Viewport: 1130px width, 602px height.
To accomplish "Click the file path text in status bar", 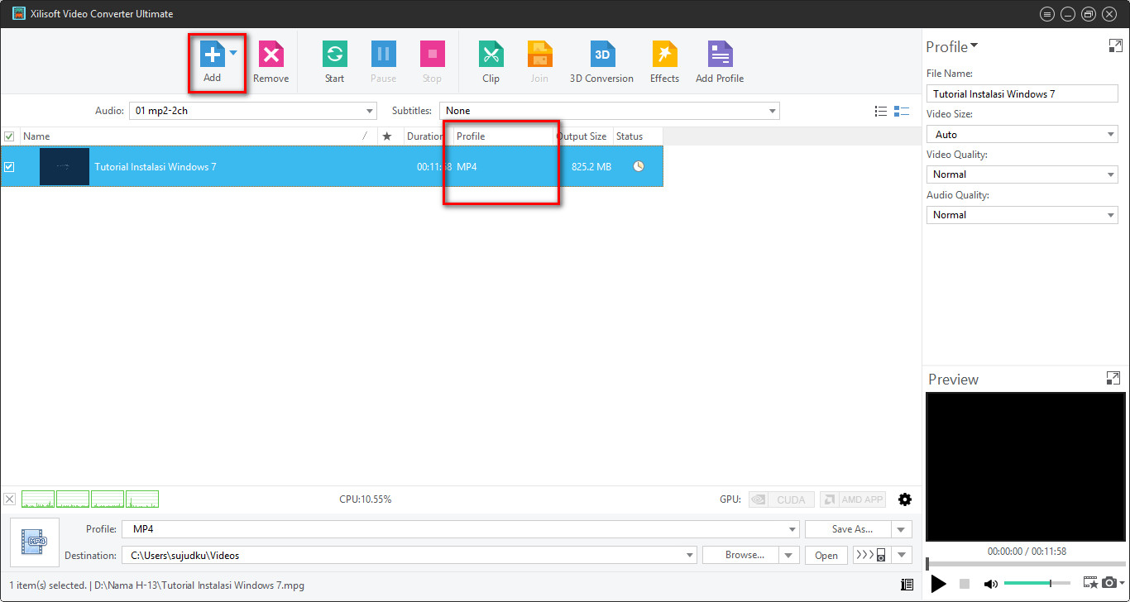I will pyautogui.click(x=199, y=585).
